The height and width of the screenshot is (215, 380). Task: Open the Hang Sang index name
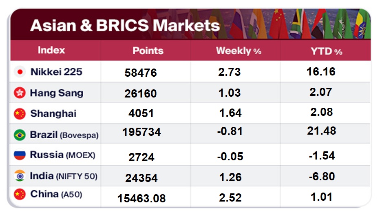tap(56, 93)
